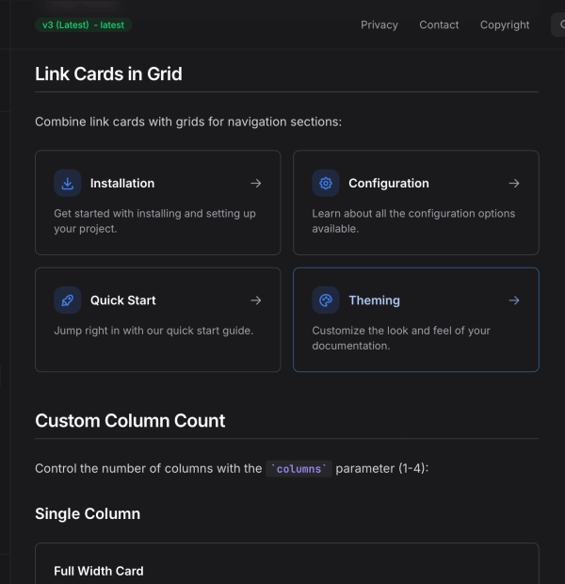Select the Quick Start card title
Image resolution: width=565 pixels, height=584 pixels.
123,300
